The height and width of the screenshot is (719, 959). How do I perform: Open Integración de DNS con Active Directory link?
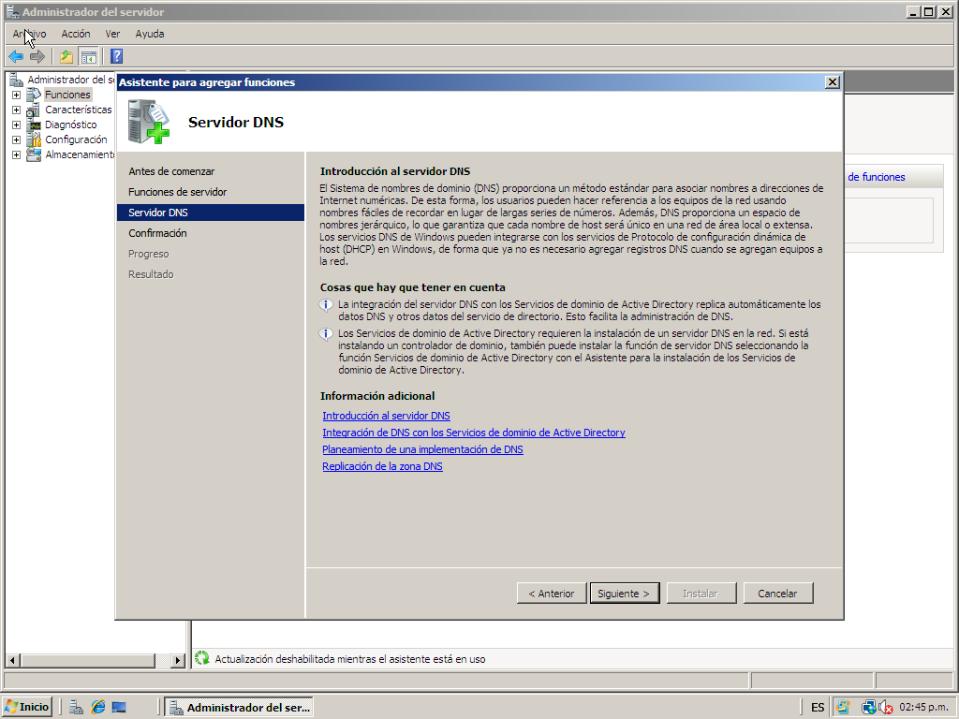point(473,433)
